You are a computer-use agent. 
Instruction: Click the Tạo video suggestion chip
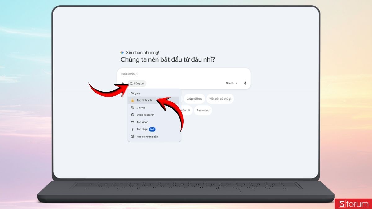[203, 110]
